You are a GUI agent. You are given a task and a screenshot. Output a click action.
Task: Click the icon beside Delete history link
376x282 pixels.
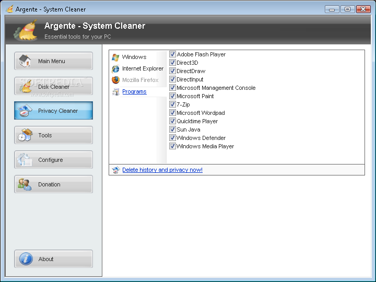click(x=116, y=170)
